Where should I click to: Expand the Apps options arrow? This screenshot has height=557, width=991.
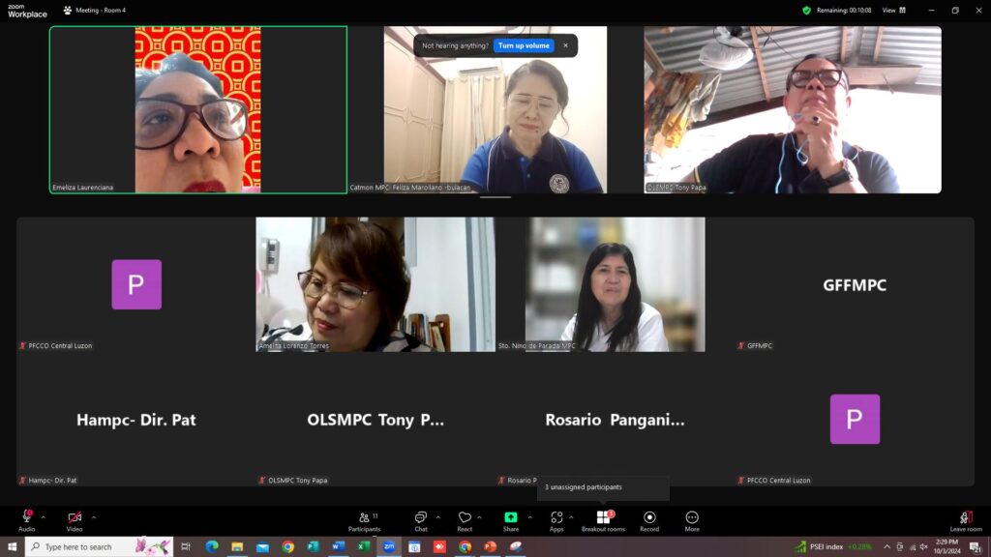[571, 517]
